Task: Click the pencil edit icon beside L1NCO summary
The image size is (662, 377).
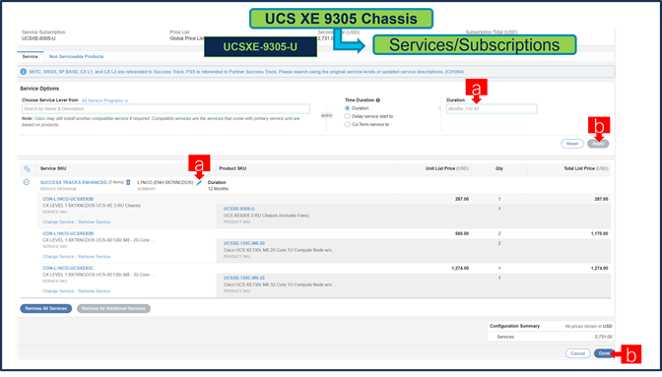Action: (x=199, y=183)
